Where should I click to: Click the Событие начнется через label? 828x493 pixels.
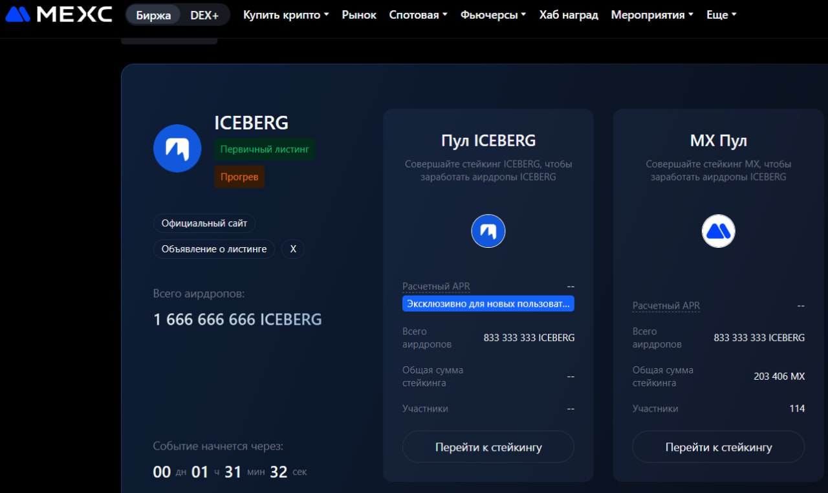218,446
